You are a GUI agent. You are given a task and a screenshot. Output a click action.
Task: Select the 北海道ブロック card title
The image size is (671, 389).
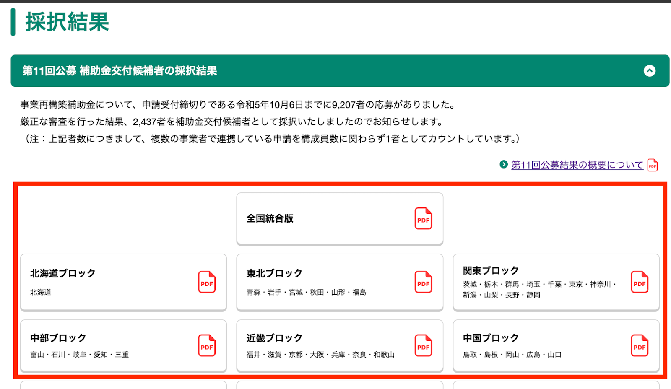(63, 273)
